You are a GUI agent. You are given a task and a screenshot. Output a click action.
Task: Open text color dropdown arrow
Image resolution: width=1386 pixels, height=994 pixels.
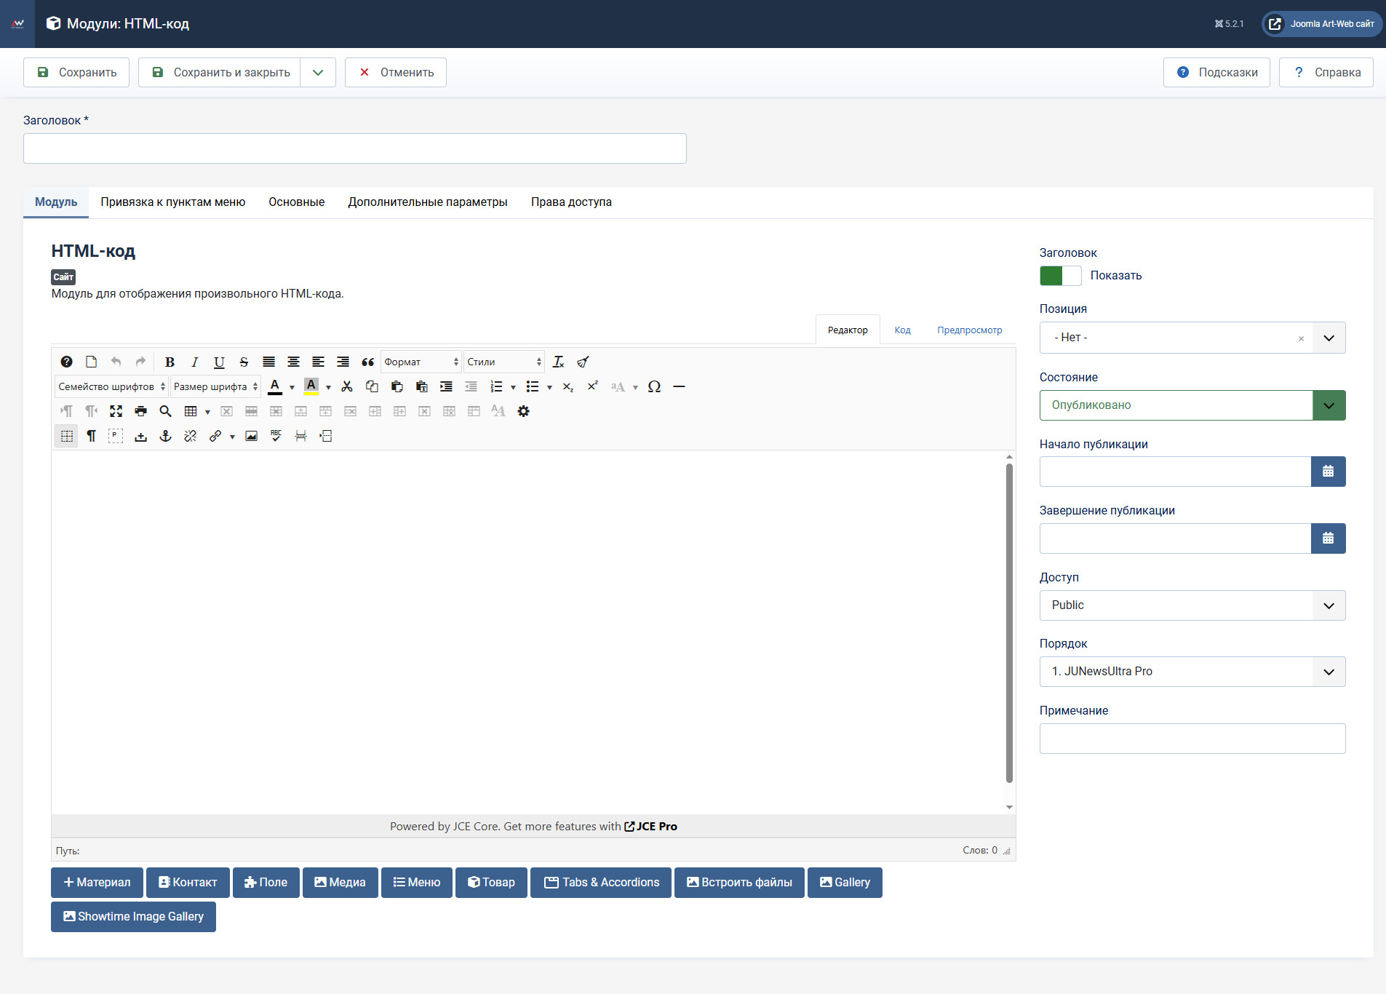292,387
